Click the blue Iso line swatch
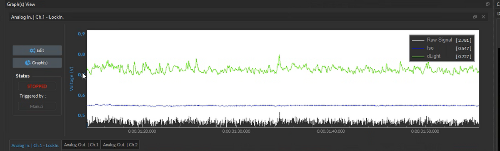500x151 pixels. coord(418,48)
